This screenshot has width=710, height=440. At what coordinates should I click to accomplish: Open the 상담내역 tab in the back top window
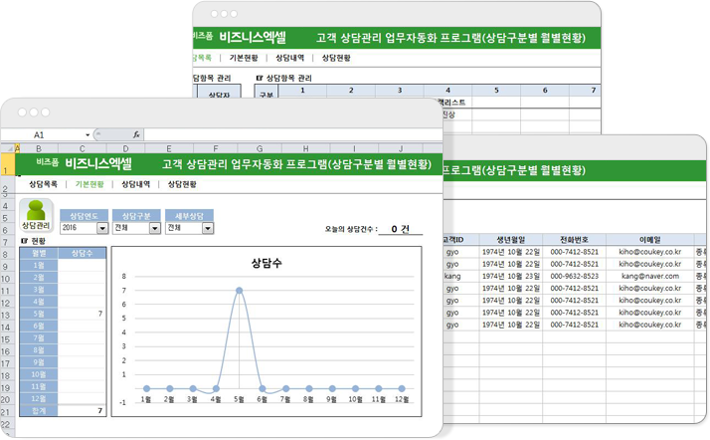[289, 58]
